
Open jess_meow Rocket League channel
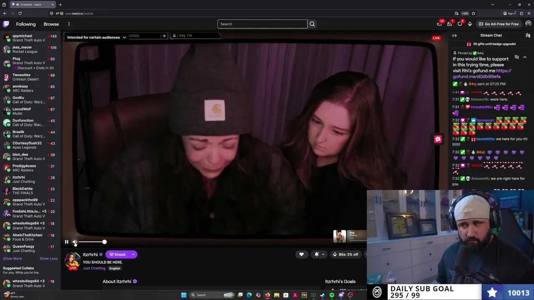30,49
